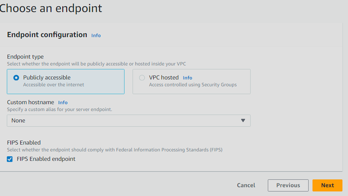Click the custom alias helper text
The width and height of the screenshot is (348, 196).
click(x=60, y=109)
